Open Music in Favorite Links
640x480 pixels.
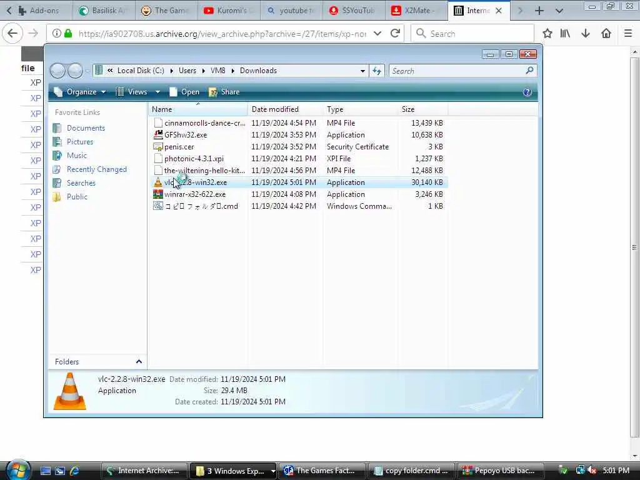click(76, 156)
